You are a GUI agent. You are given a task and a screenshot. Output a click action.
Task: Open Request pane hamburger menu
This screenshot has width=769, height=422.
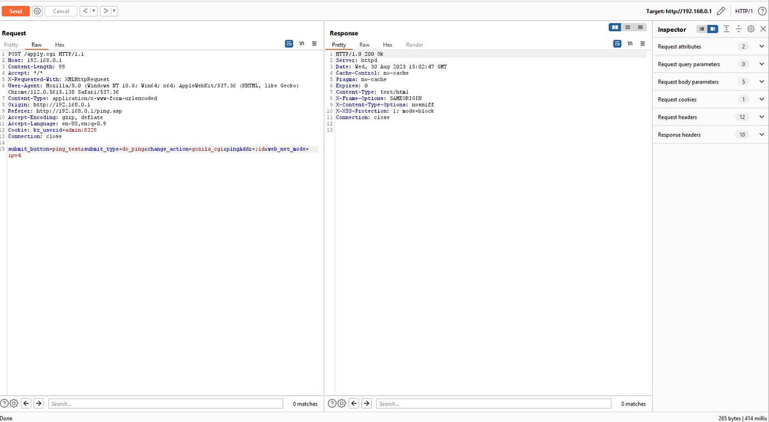314,43
